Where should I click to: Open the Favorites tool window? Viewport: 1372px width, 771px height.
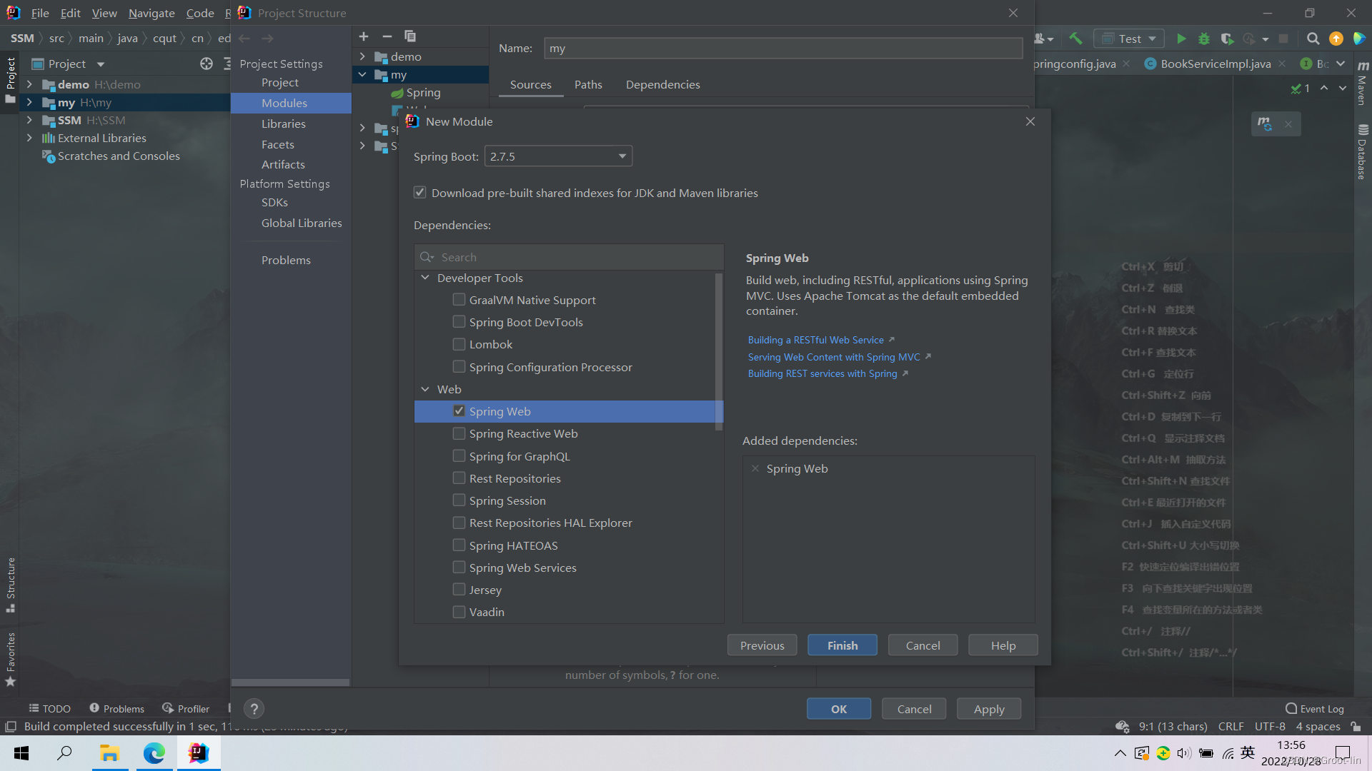(x=11, y=659)
